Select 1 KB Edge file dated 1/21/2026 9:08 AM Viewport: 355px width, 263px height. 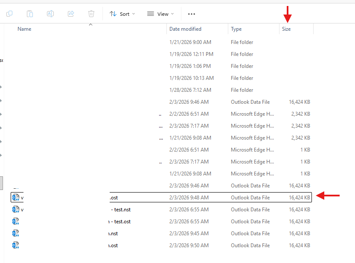[x=161, y=174]
